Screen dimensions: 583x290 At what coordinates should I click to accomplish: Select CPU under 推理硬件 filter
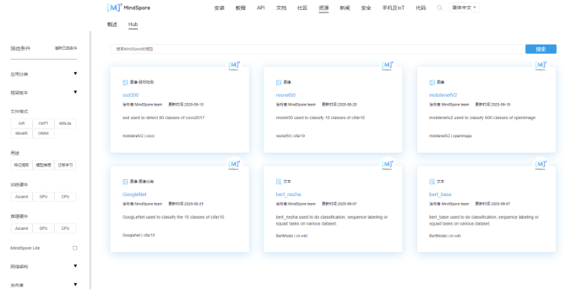[x=65, y=228]
